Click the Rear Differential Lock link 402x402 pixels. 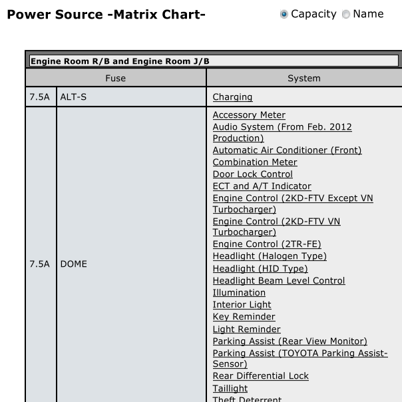261,376
